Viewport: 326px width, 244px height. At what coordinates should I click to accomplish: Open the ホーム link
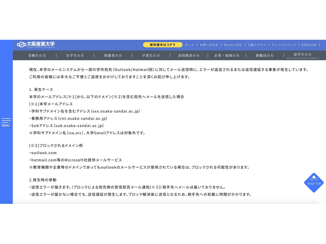(189, 45)
